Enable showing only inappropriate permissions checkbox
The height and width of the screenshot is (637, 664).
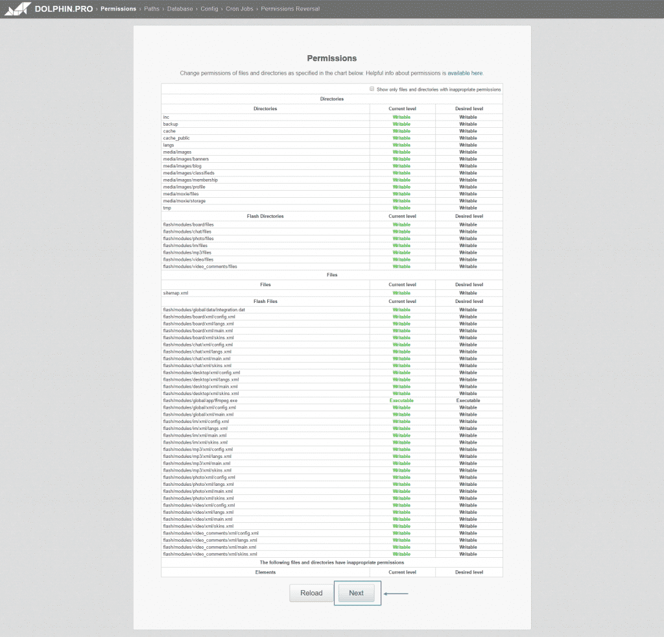pyautogui.click(x=372, y=89)
